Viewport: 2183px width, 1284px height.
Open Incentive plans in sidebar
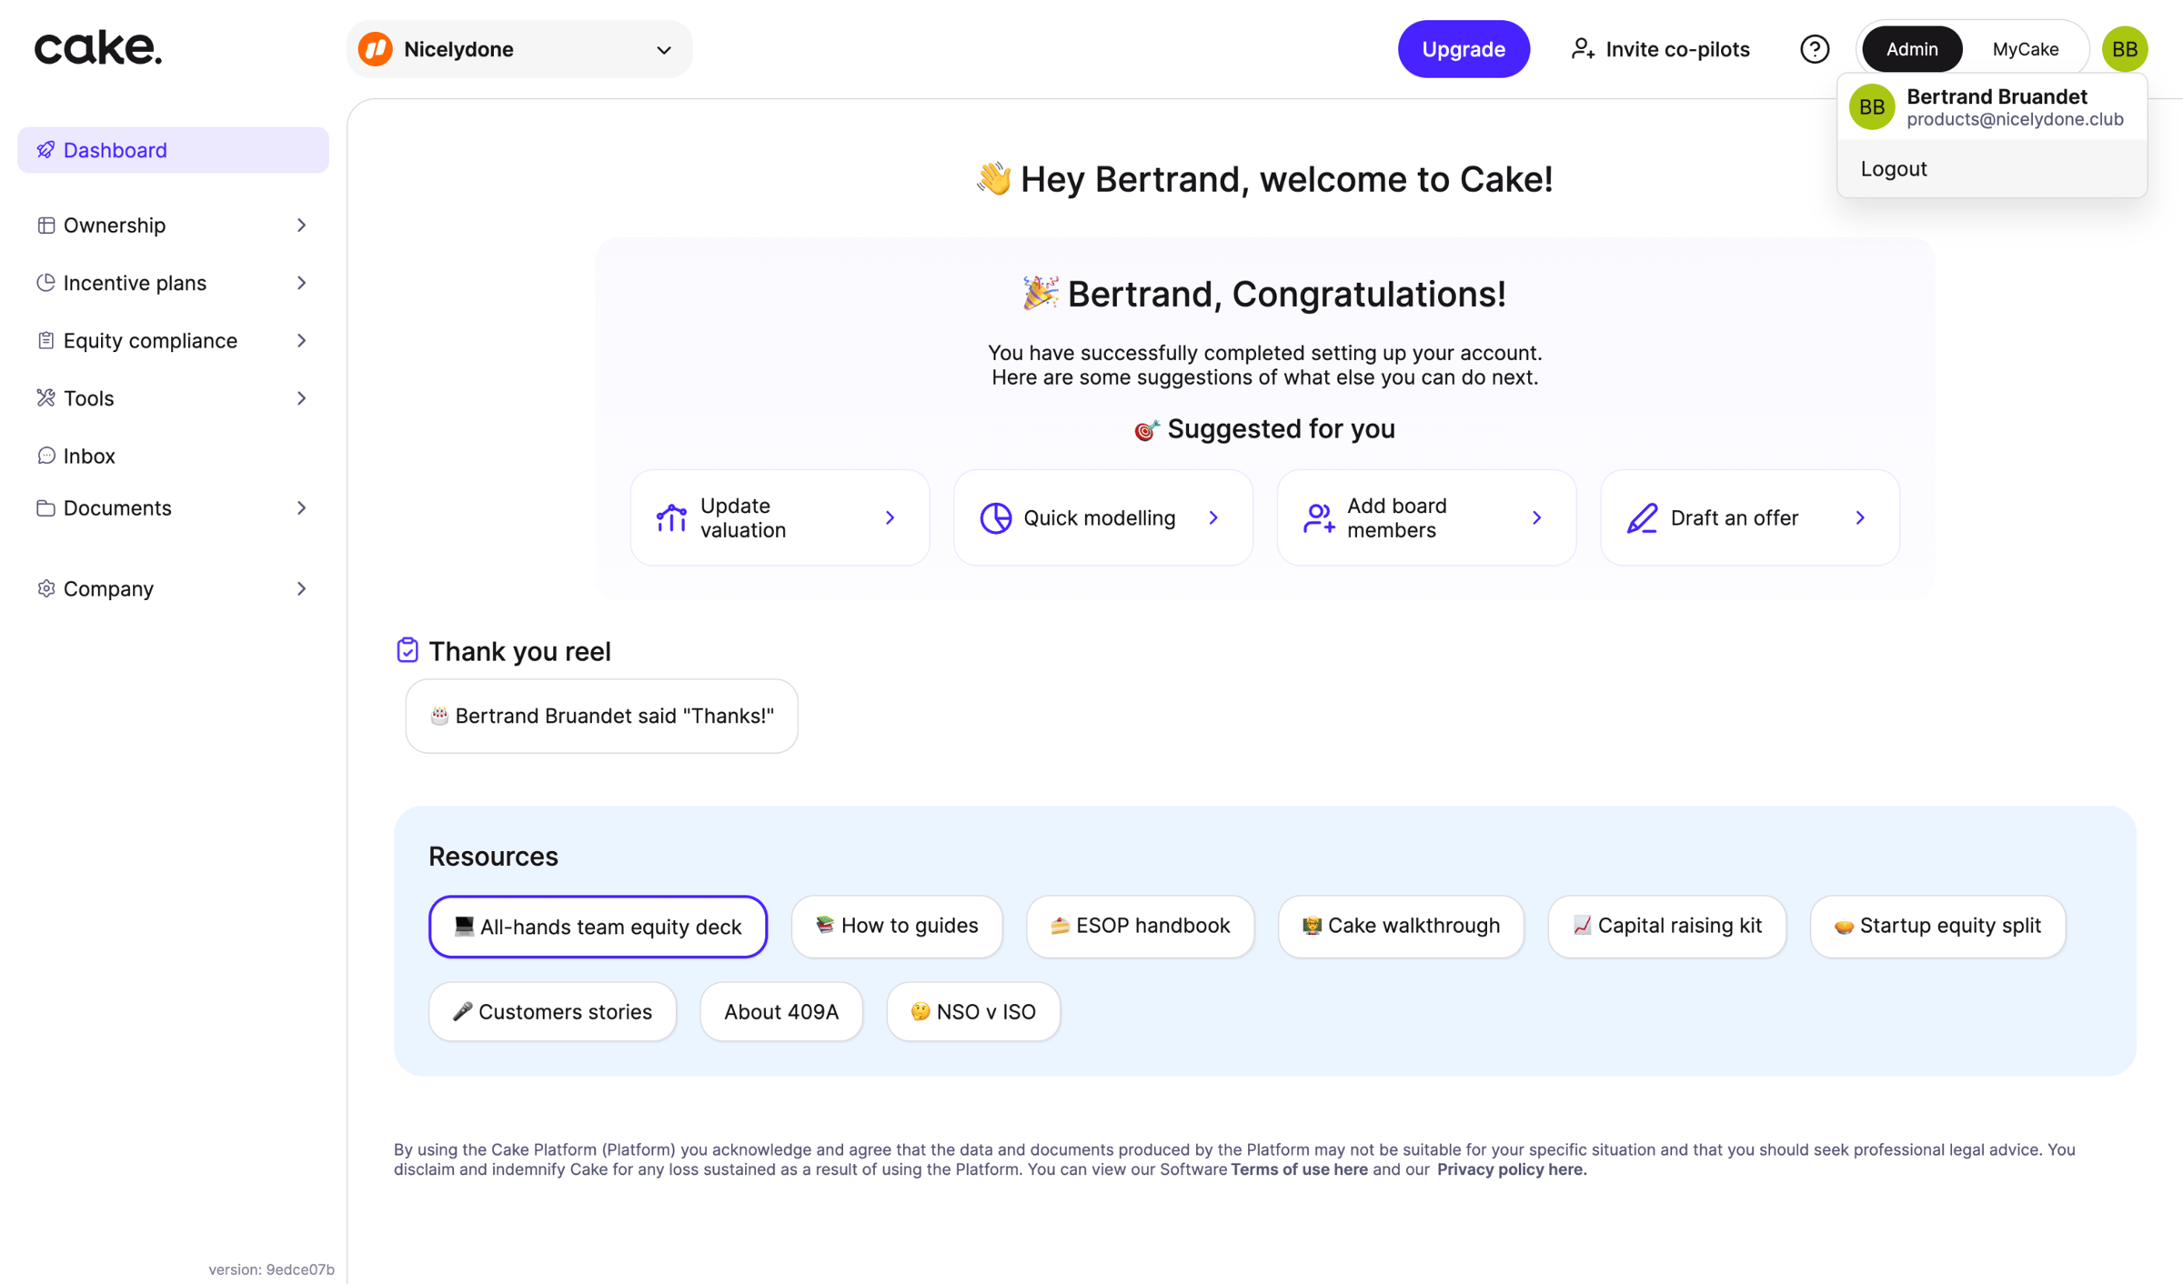[x=173, y=283]
